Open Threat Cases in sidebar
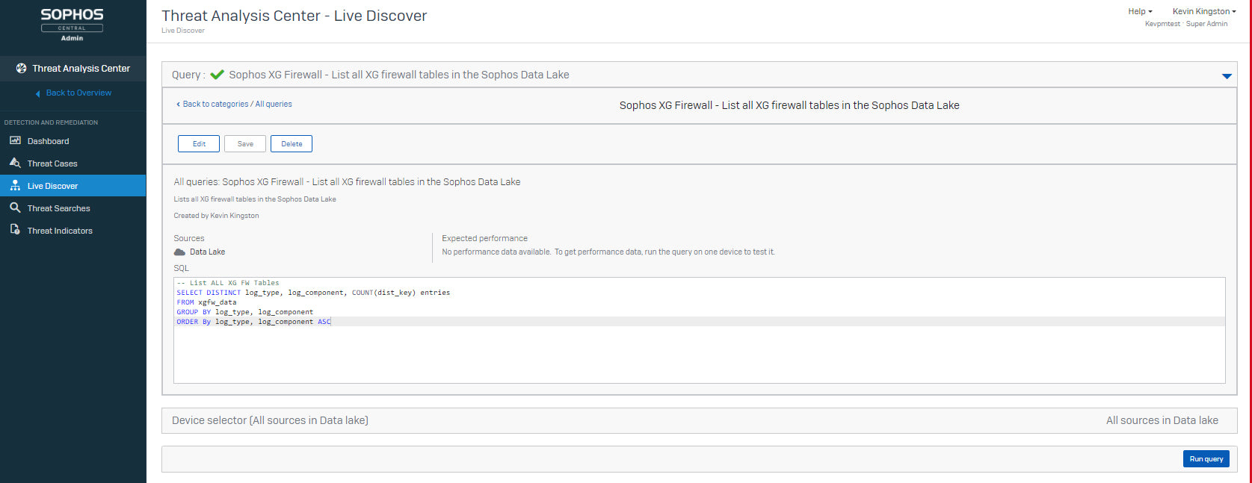The image size is (1252, 483). point(73,163)
